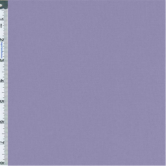Viewport: 166px width, 166px height.
Task: Click the ruler number 2
Action: pyautogui.click(x=2, y=40)
